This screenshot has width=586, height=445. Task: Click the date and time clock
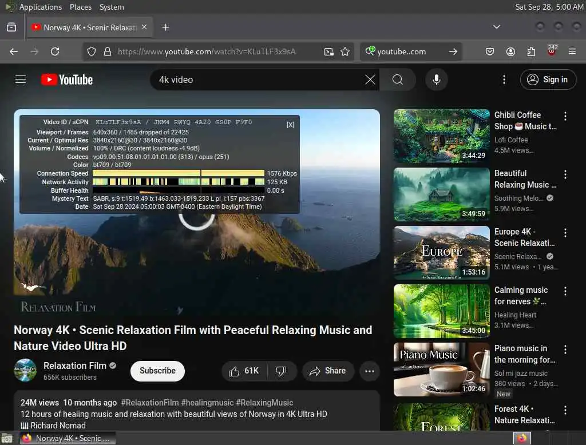click(x=549, y=7)
